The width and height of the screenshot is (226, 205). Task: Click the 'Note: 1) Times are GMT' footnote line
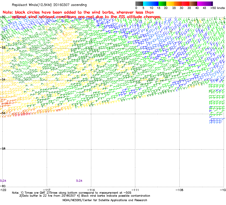(x=72, y=193)
